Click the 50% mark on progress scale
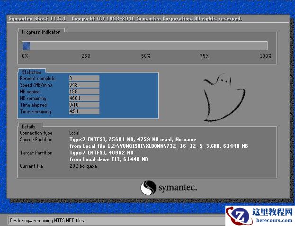Screen dimensions: 295x226 (x=145, y=56)
